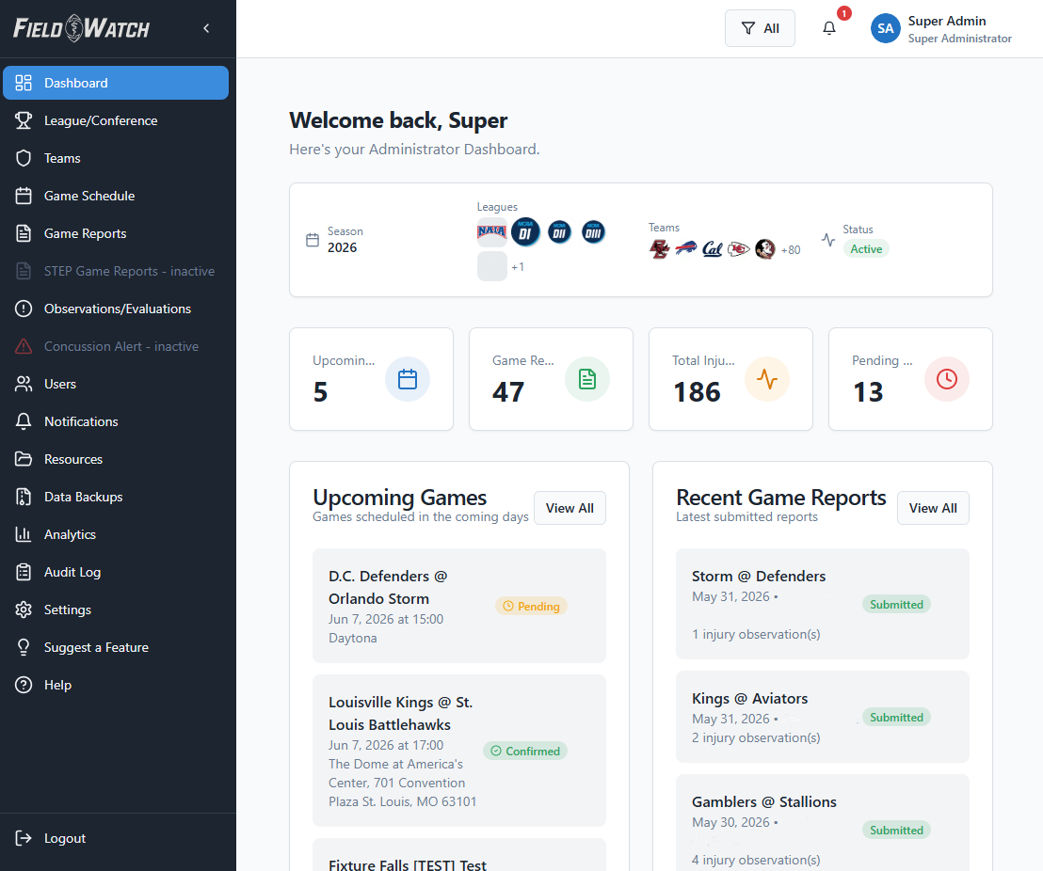View All upcoming games
The image size is (1043, 871).
pyautogui.click(x=570, y=508)
